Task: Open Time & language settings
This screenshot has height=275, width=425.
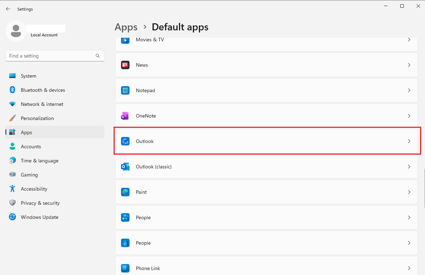Action: tap(55, 161)
